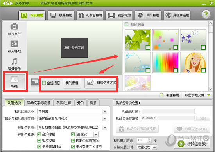Viewport: 215px width, 152px height.
Task: Toggle the 时尚潮流 category checkbox
Action: coord(126,24)
